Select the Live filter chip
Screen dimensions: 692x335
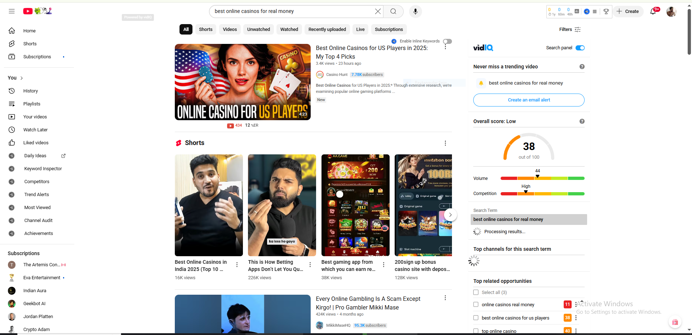click(x=360, y=30)
